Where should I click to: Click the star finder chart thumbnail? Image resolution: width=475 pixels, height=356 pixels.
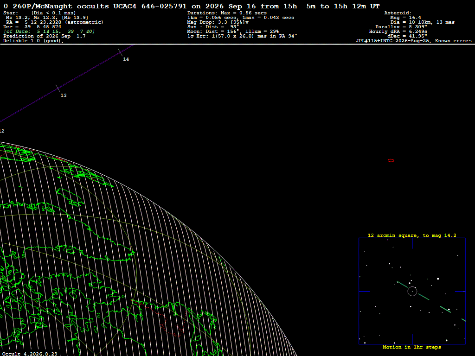point(412,291)
